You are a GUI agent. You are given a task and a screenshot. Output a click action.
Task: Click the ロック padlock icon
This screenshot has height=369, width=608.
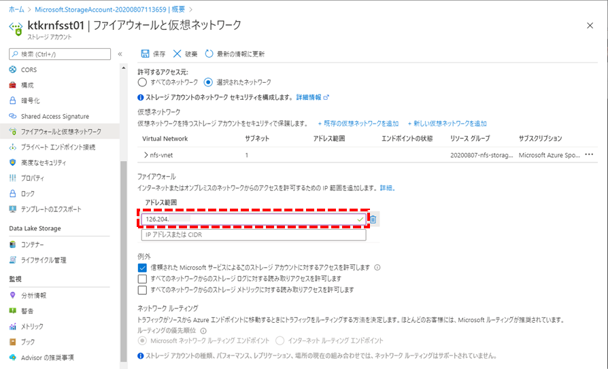13,194
